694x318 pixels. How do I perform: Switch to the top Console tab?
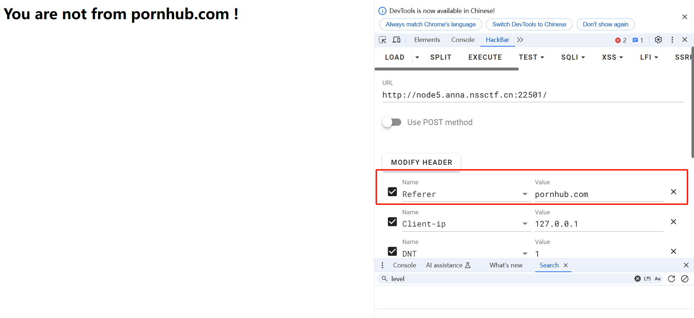(463, 40)
